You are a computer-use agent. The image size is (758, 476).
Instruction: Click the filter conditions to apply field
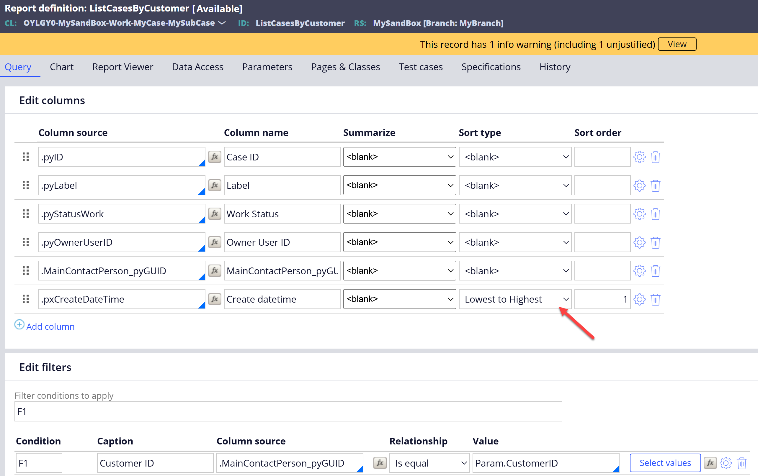[x=288, y=411]
